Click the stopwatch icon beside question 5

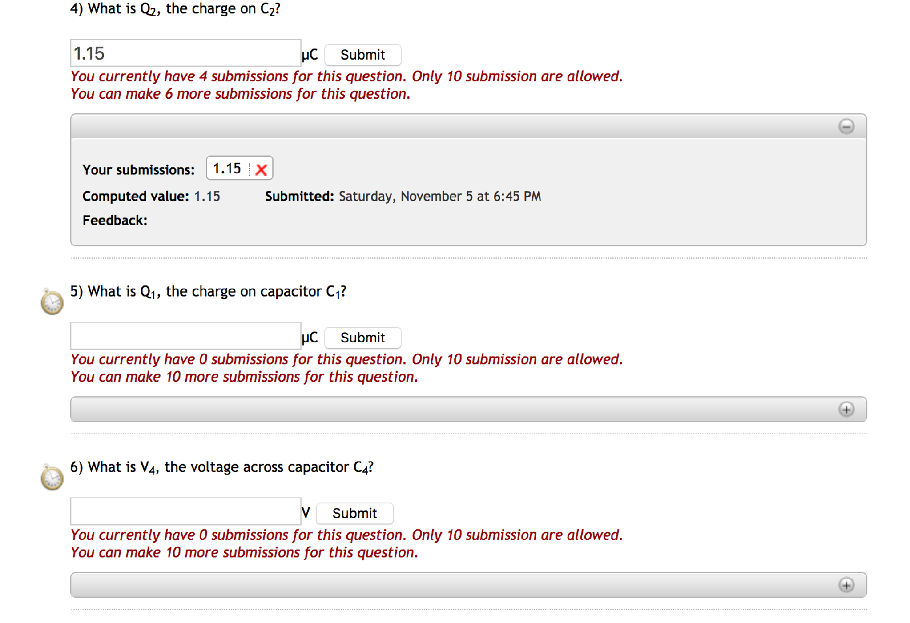click(52, 302)
